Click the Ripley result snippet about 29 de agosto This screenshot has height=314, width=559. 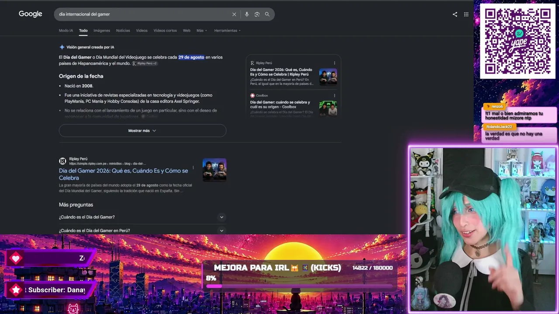tap(125, 188)
